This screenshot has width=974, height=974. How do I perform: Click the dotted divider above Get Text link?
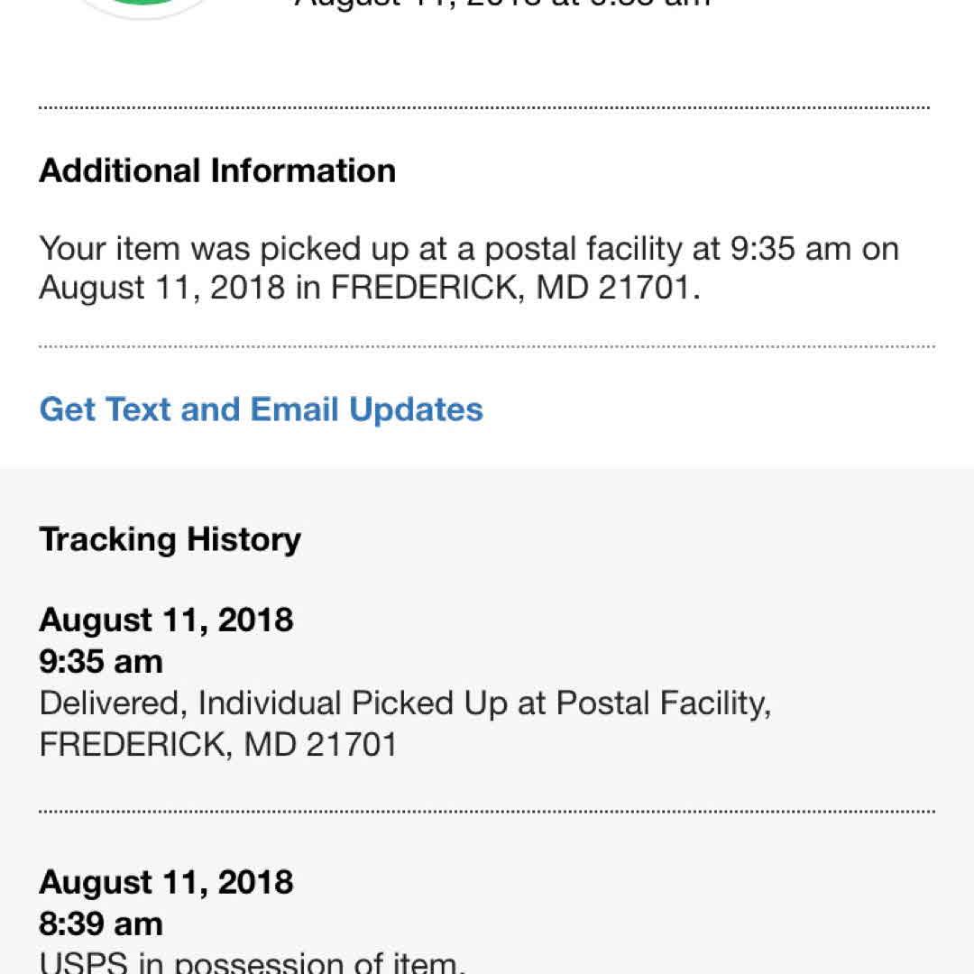pyautogui.click(x=487, y=346)
